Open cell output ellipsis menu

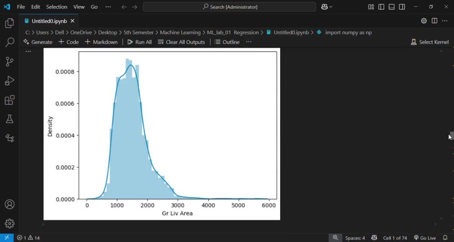(x=28, y=52)
